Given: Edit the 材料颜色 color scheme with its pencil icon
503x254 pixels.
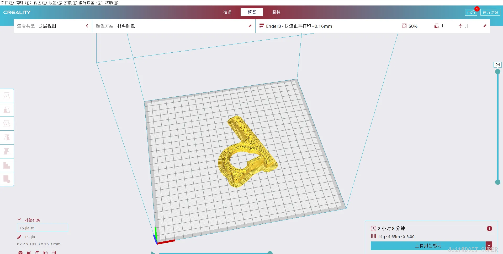Looking at the screenshot, I should coord(250,26).
